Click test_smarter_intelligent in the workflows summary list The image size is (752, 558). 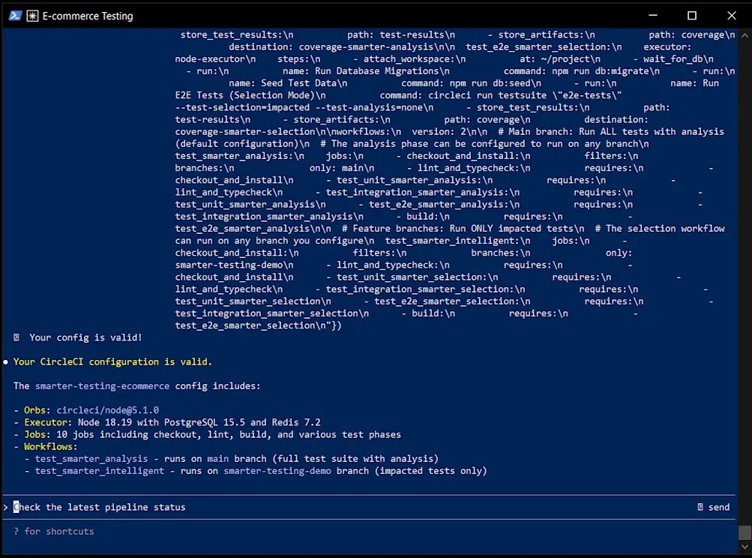[99, 471]
